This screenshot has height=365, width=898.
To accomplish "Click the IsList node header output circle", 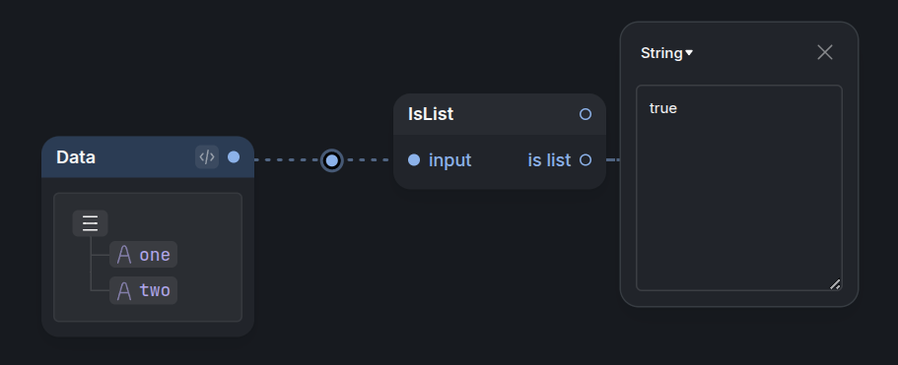I will (x=586, y=114).
